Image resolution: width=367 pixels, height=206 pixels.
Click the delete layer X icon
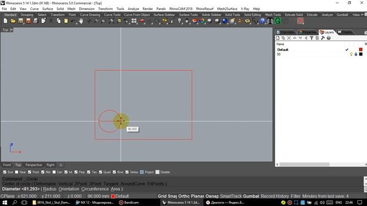click(x=289, y=38)
